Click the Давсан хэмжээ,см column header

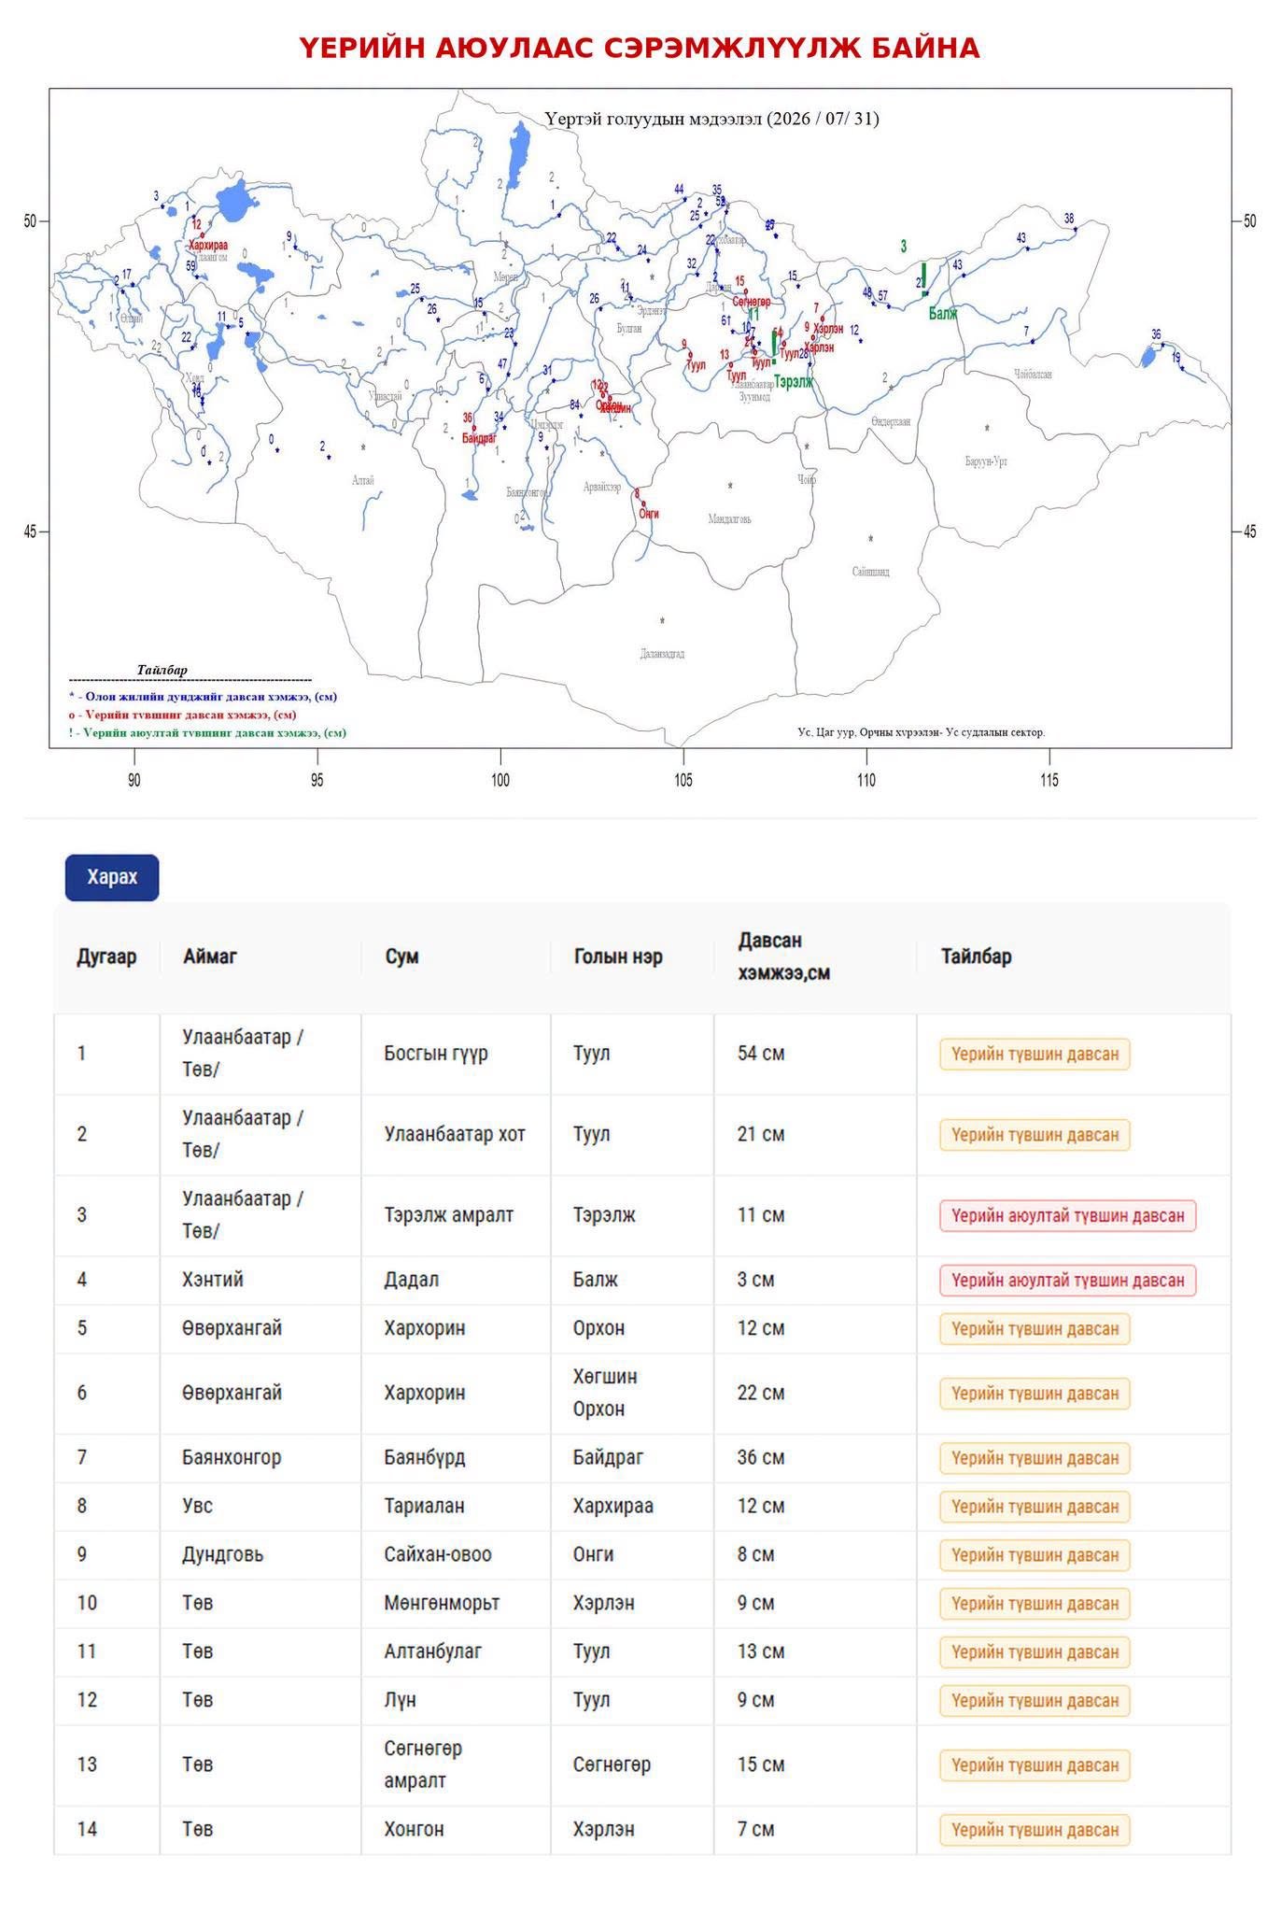click(783, 956)
